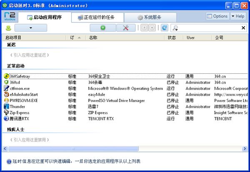Screen dimensions: 250x172
Task: Click the eMuleAutoStart icon
Action: pyautogui.click(x=6, y=95)
